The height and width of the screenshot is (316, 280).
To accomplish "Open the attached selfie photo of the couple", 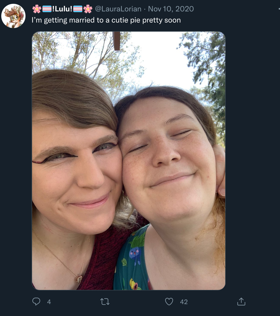I will coord(129,161).
